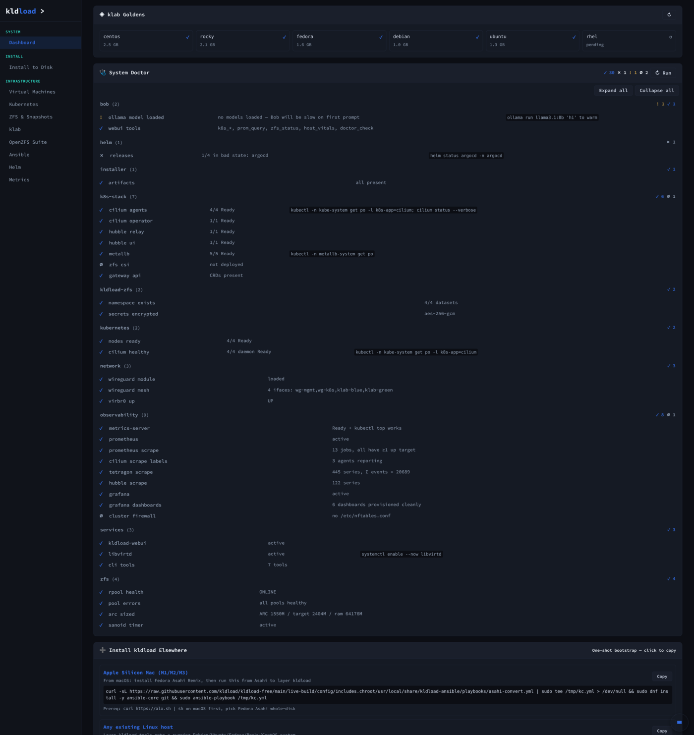Open ZFS & Snapshots
This screenshot has width=694, height=735.
coord(41,117)
